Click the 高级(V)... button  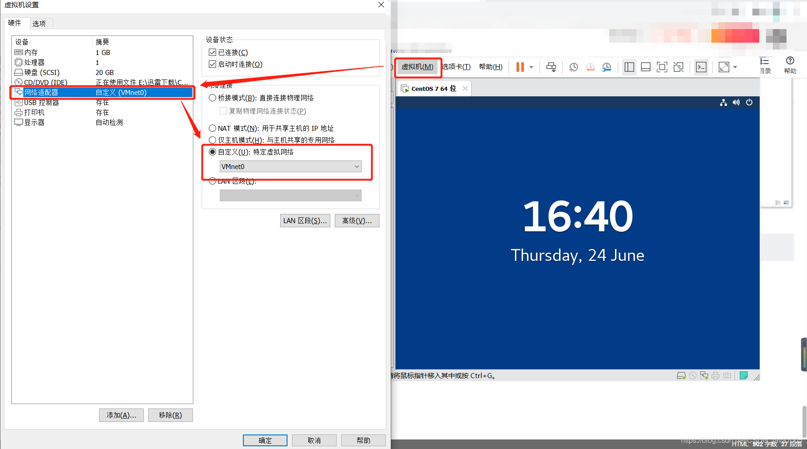[x=357, y=220]
